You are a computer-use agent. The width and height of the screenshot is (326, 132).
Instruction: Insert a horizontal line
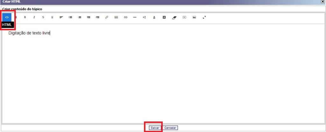point(135,17)
